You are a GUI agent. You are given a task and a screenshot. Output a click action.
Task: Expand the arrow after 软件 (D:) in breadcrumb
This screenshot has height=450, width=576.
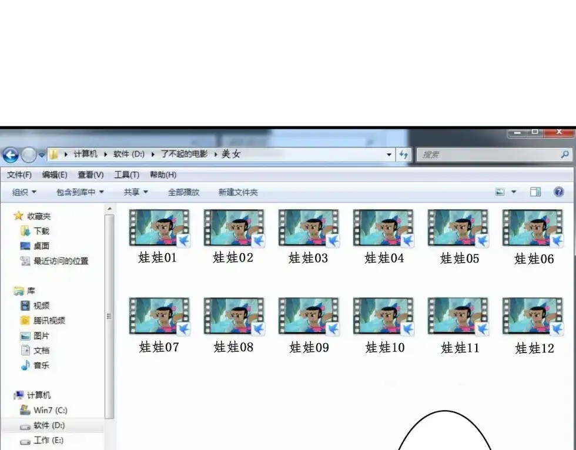(153, 155)
